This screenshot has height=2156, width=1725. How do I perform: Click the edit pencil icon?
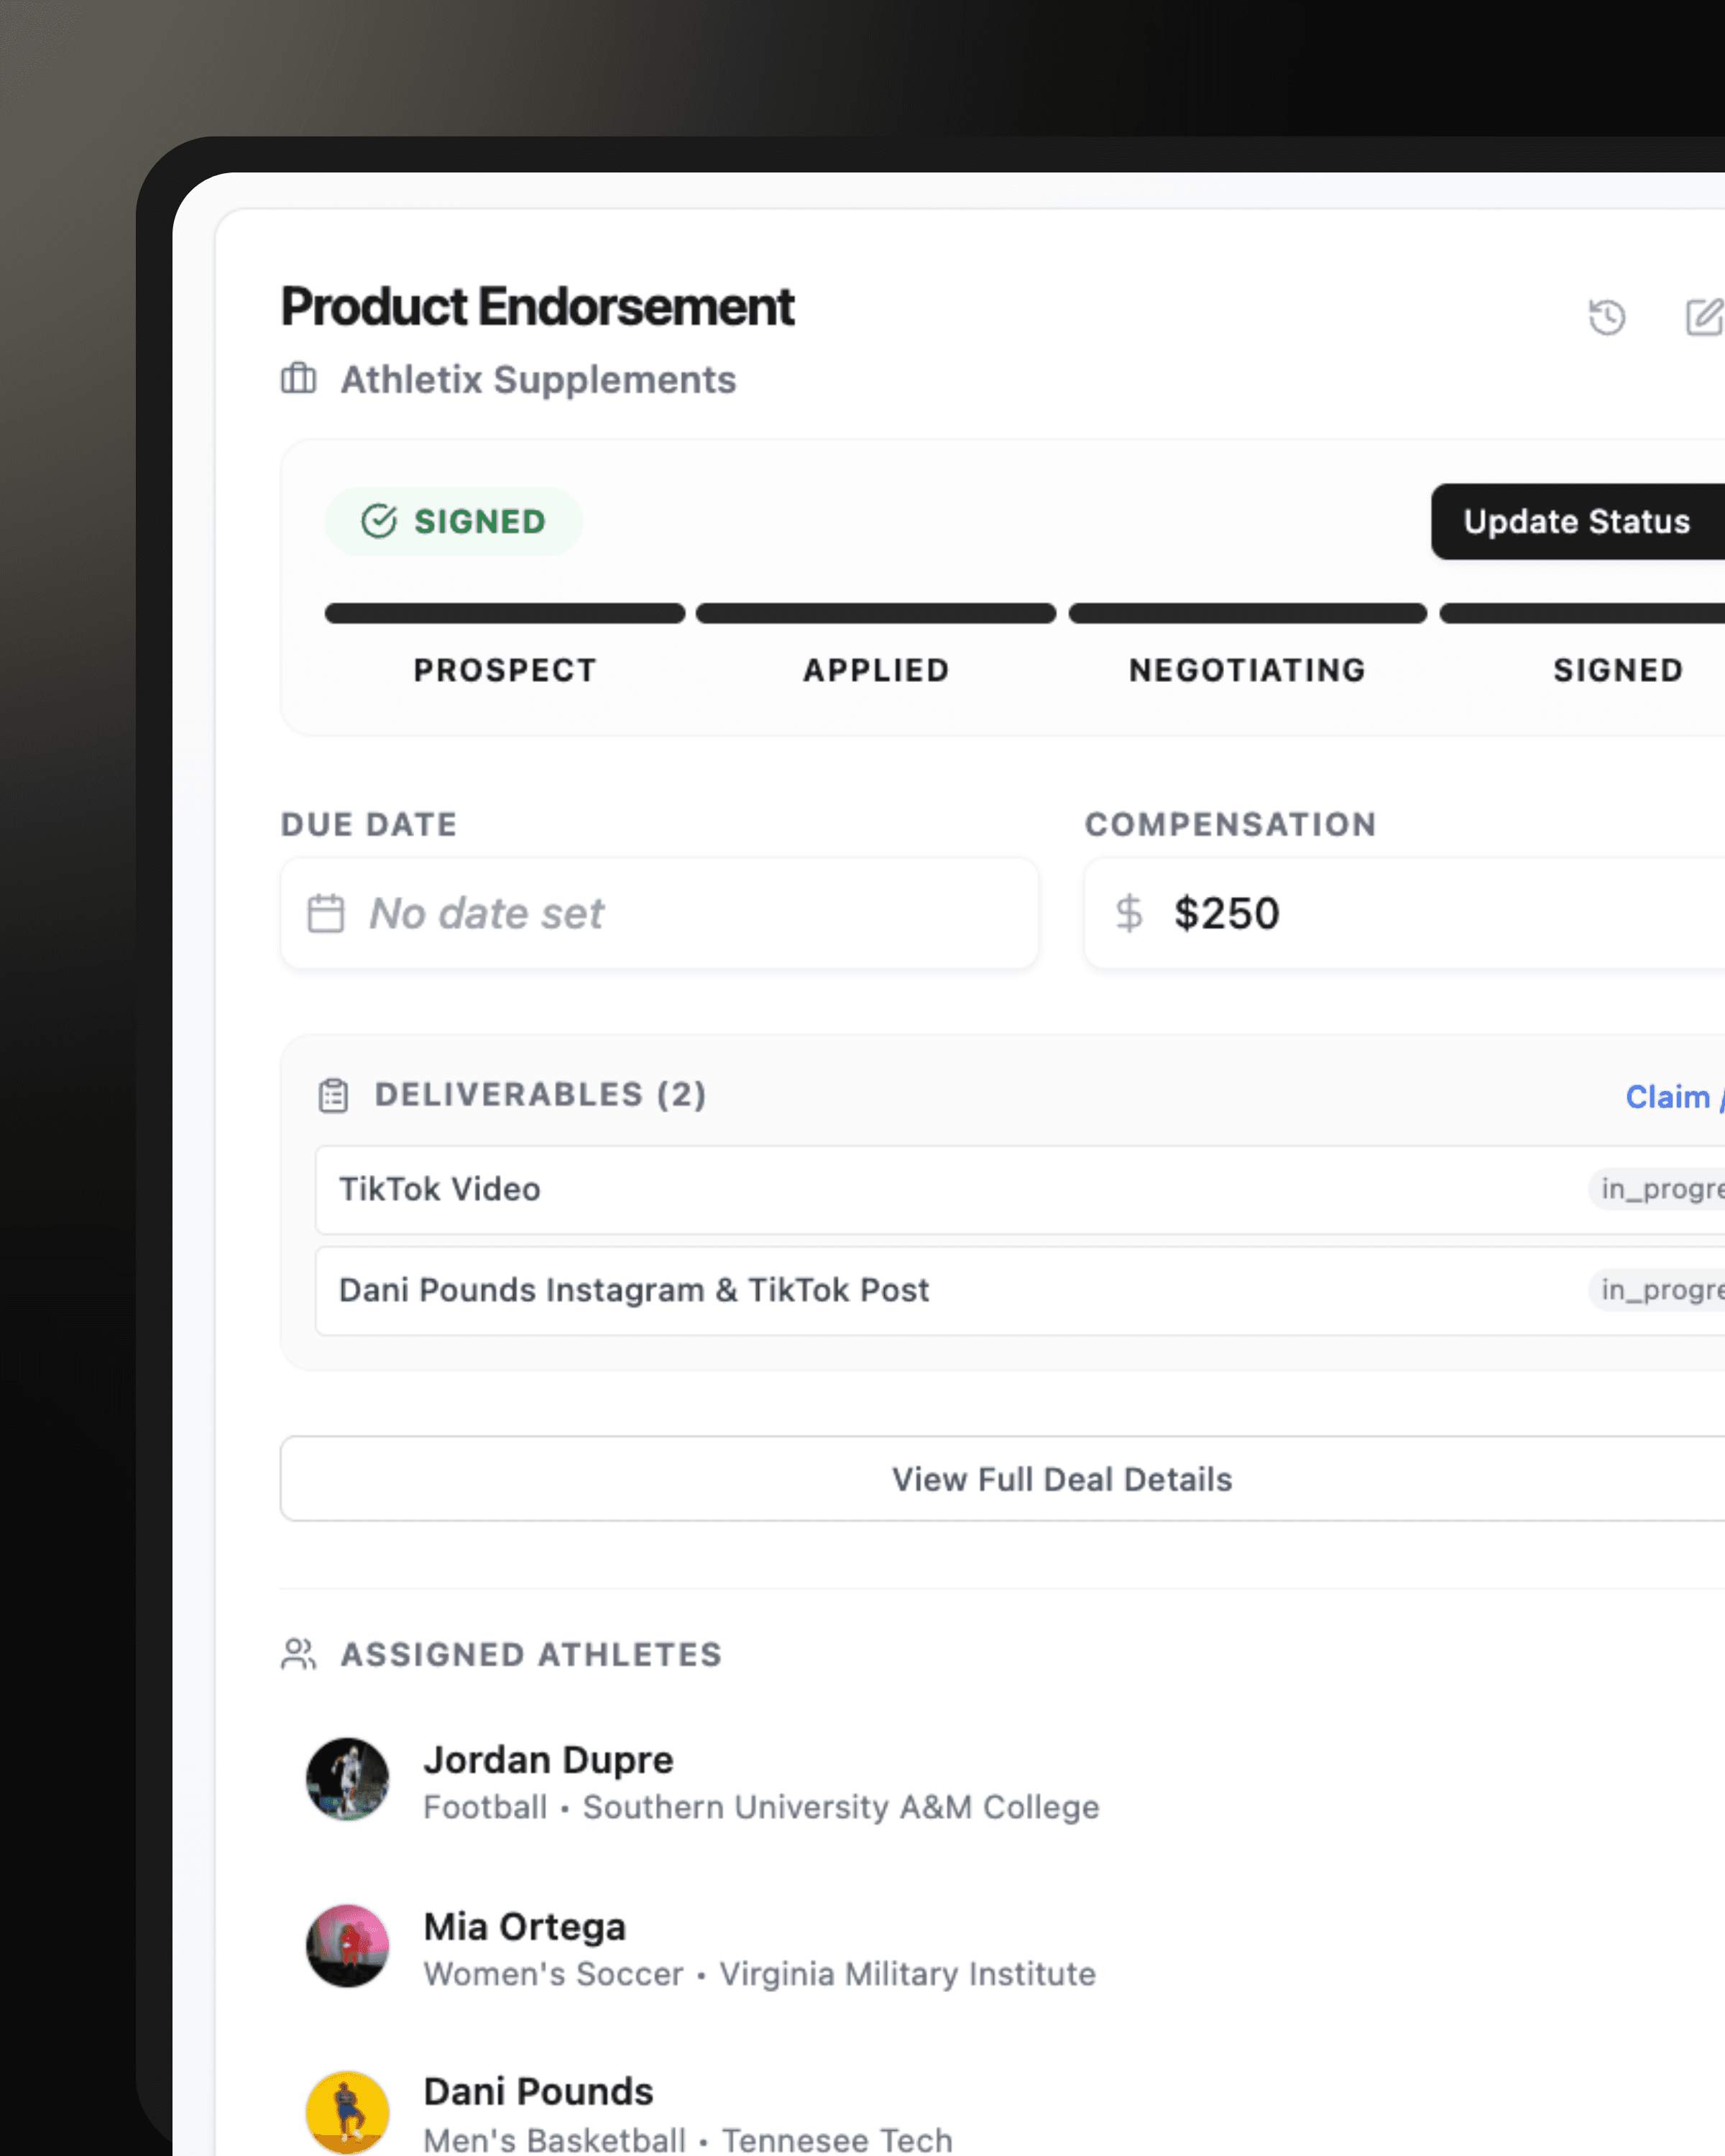(1704, 317)
